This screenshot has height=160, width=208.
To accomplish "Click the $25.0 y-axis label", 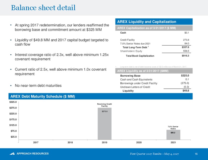I will coord(14,137).
